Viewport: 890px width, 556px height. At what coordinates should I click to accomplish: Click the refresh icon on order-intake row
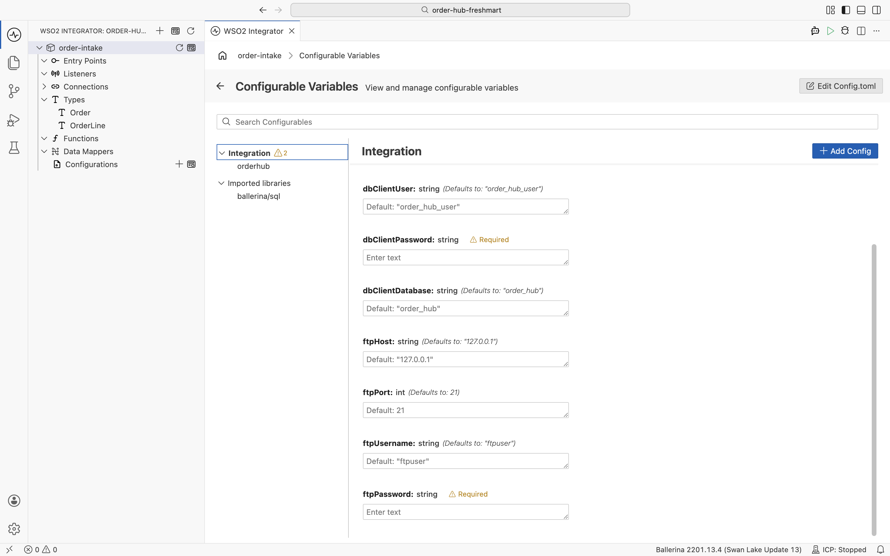[179, 47]
